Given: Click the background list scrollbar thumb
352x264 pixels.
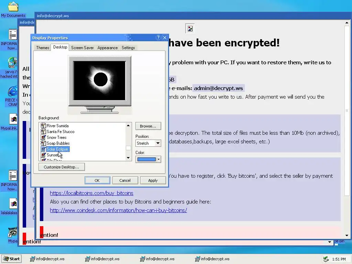Looking at the screenshot, I should pyautogui.click(x=128, y=148).
